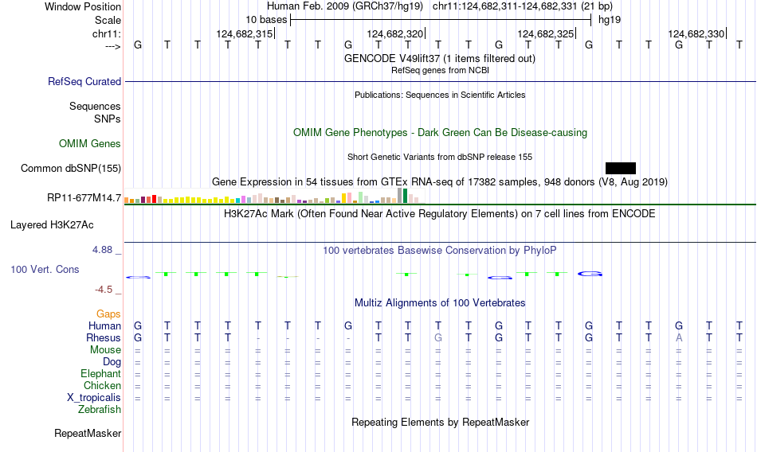Click the SNPs track label
Image resolution: width=757 pixels, height=452 pixels.
[x=108, y=119]
